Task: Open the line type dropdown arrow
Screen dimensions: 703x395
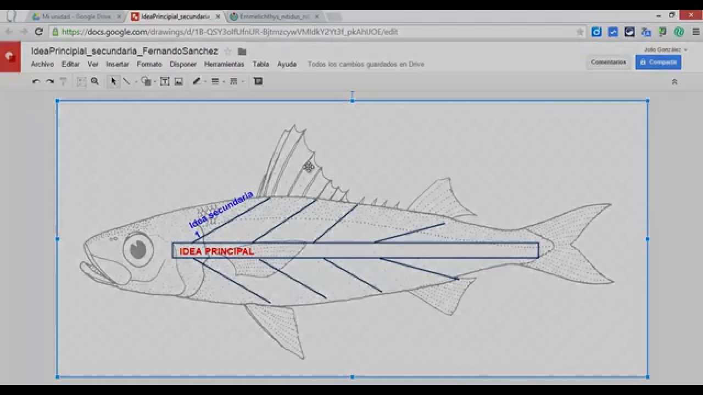Action: [x=136, y=82]
